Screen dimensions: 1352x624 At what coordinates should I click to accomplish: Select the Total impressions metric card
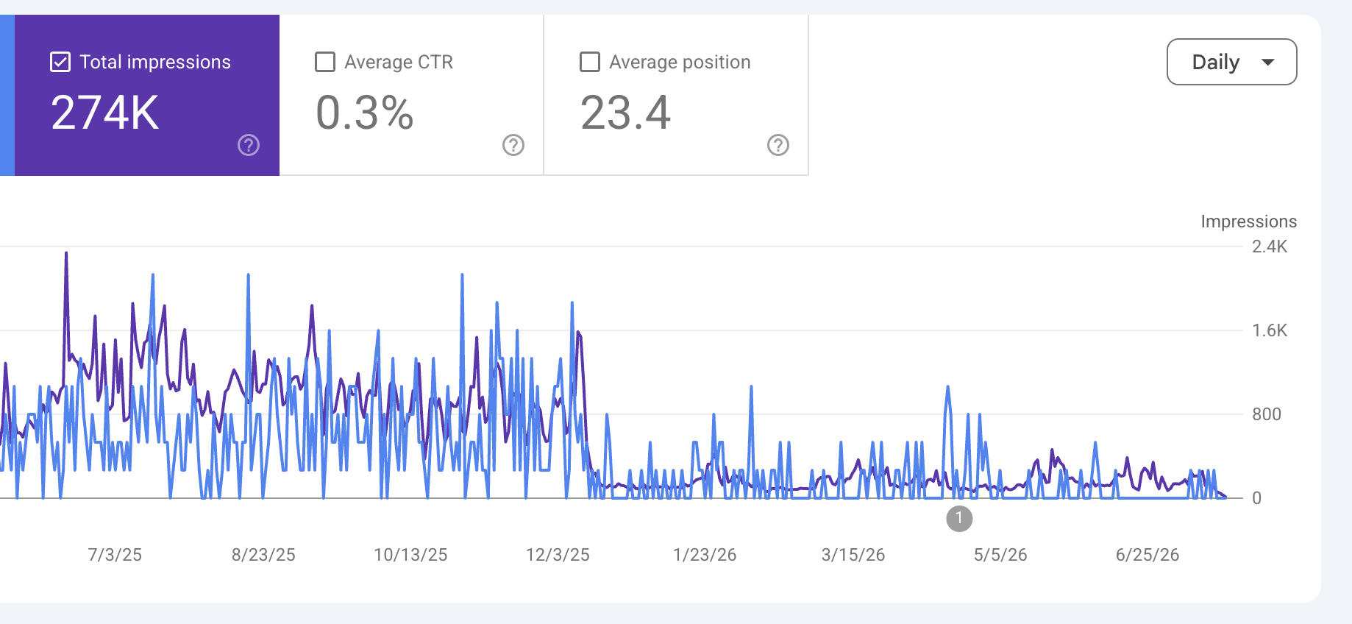point(147,95)
